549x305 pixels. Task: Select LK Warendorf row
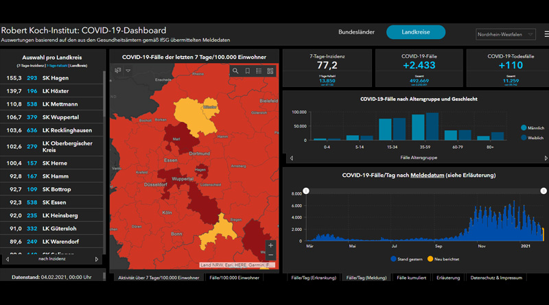coord(52,242)
